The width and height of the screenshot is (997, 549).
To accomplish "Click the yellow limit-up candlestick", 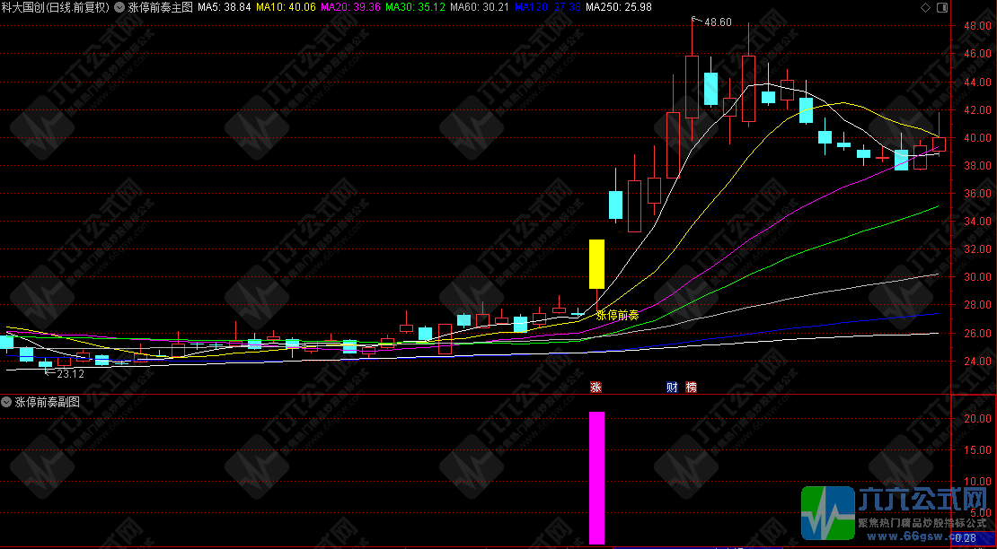I will [x=596, y=264].
